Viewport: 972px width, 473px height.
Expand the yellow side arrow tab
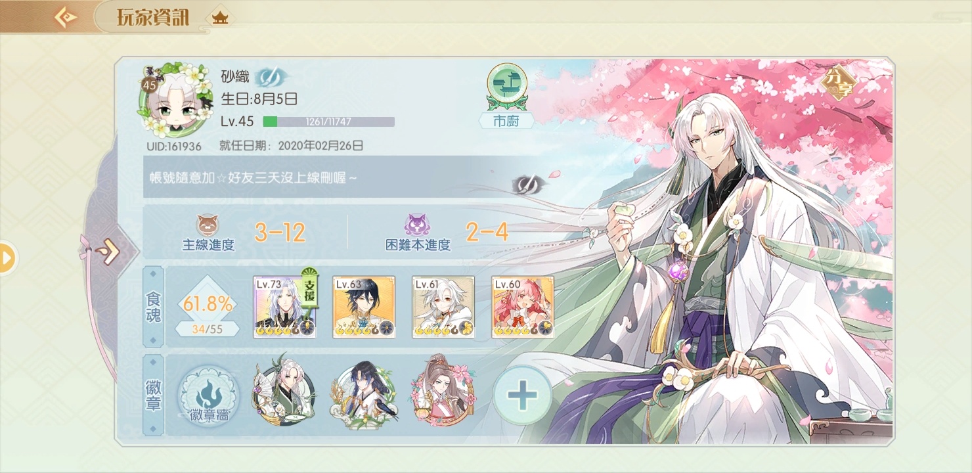(x=7, y=258)
